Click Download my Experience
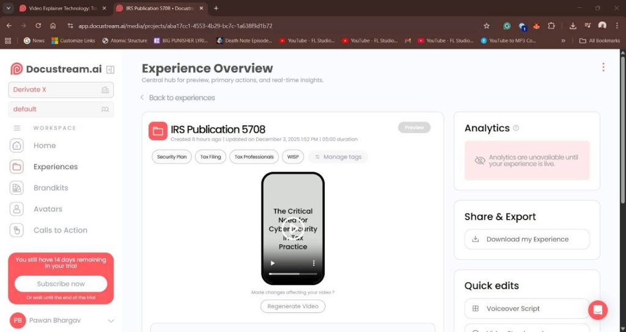The width and height of the screenshot is (626, 332). [x=527, y=239]
